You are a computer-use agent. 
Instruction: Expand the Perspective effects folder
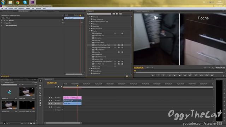(89, 73)
